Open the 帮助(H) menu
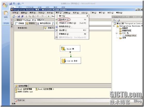Viewport: 144px width, 107px height. pos(119,13)
